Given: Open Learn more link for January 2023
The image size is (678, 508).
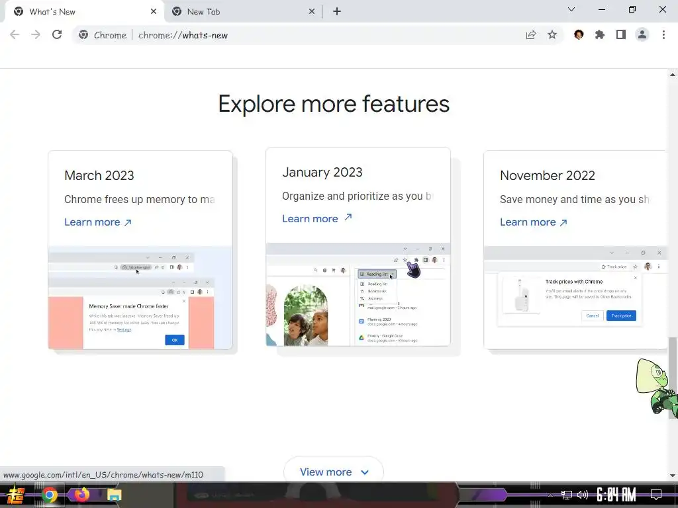Looking at the screenshot, I should [317, 218].
